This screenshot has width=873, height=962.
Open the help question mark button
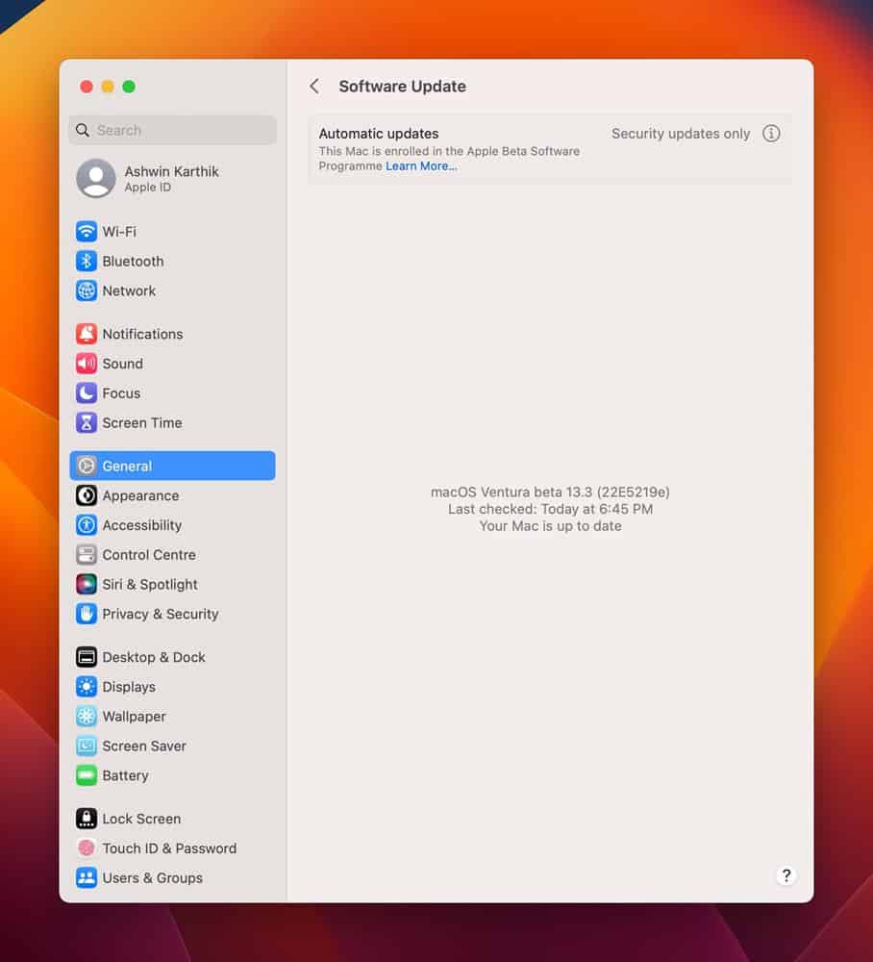(x=786, y=875)
